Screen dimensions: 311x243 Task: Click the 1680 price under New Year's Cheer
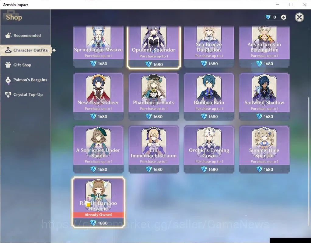[103, 117]
